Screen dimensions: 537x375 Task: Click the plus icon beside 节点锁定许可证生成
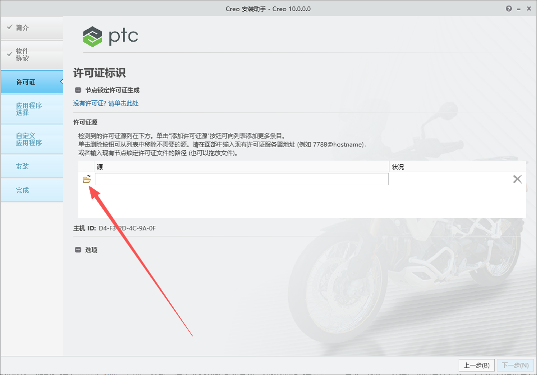[78, 90]
